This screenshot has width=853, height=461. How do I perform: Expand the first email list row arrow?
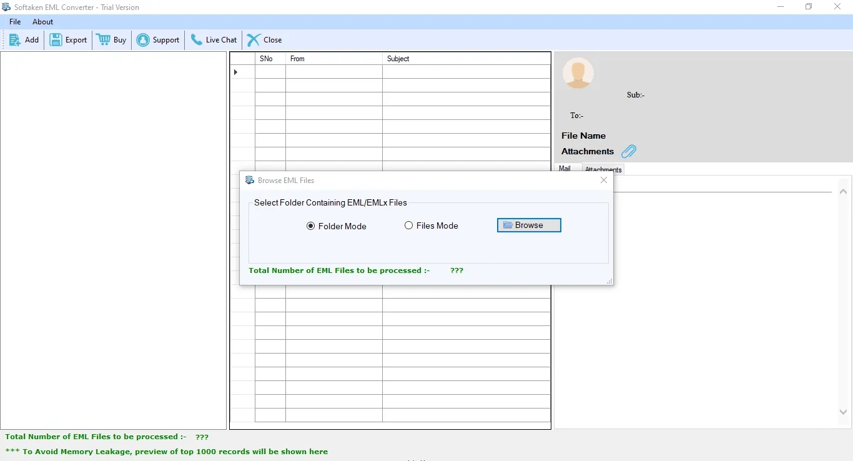(236, 72)
